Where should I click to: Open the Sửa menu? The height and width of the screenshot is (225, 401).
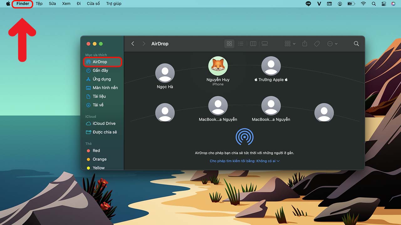pos(52,4)
